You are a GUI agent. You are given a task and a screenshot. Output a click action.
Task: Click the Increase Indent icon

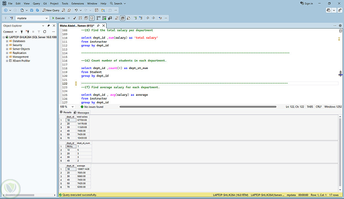[153, 18]
